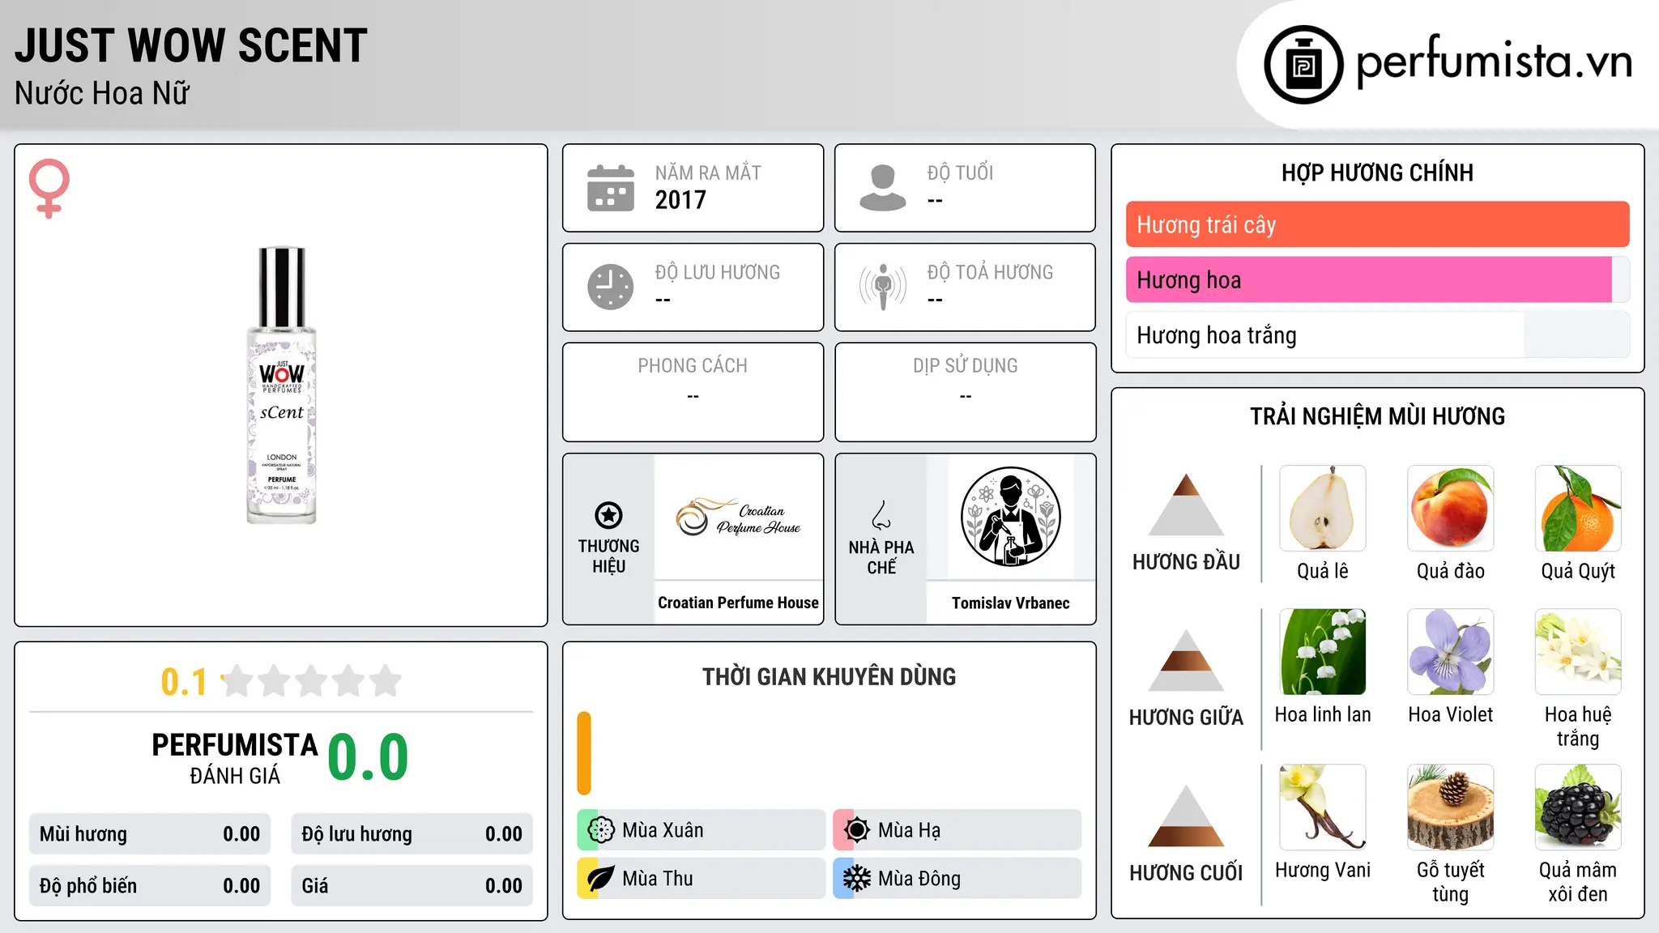Image resolution: width=1659 pixels, height=933 pixels.
Task: Open the Just Wow Scent bottle image
Action: (x=281, y=386)
